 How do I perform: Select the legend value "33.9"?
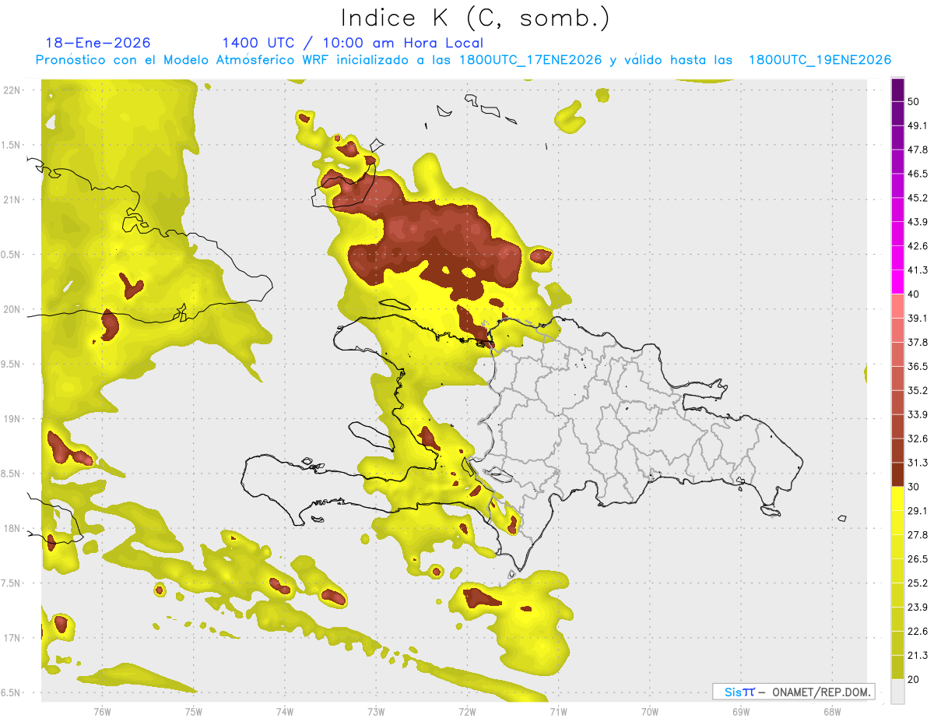(x=918, y=414)
